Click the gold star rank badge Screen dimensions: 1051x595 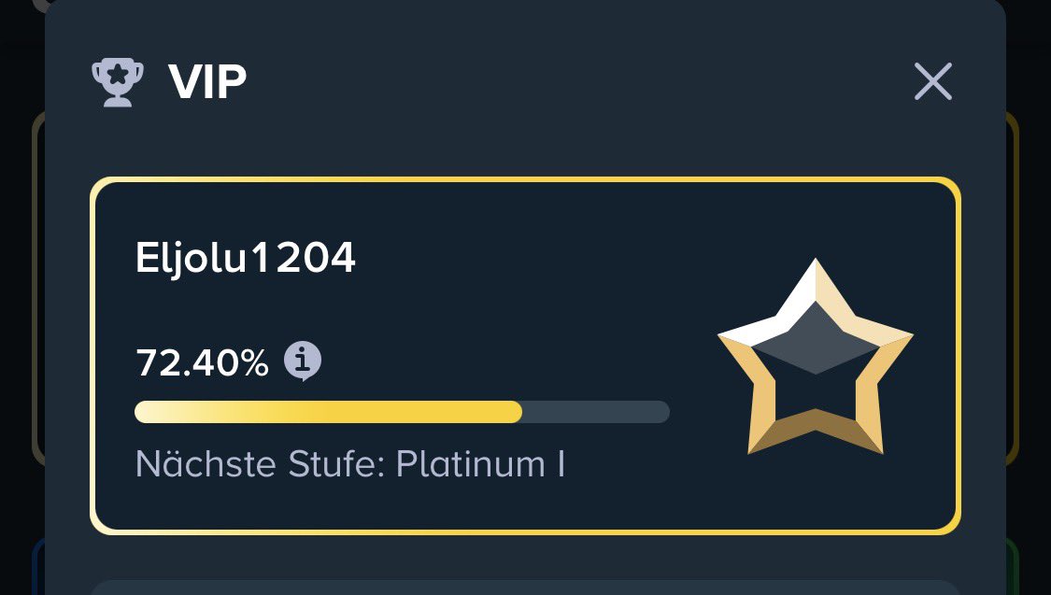coord(815,357)
